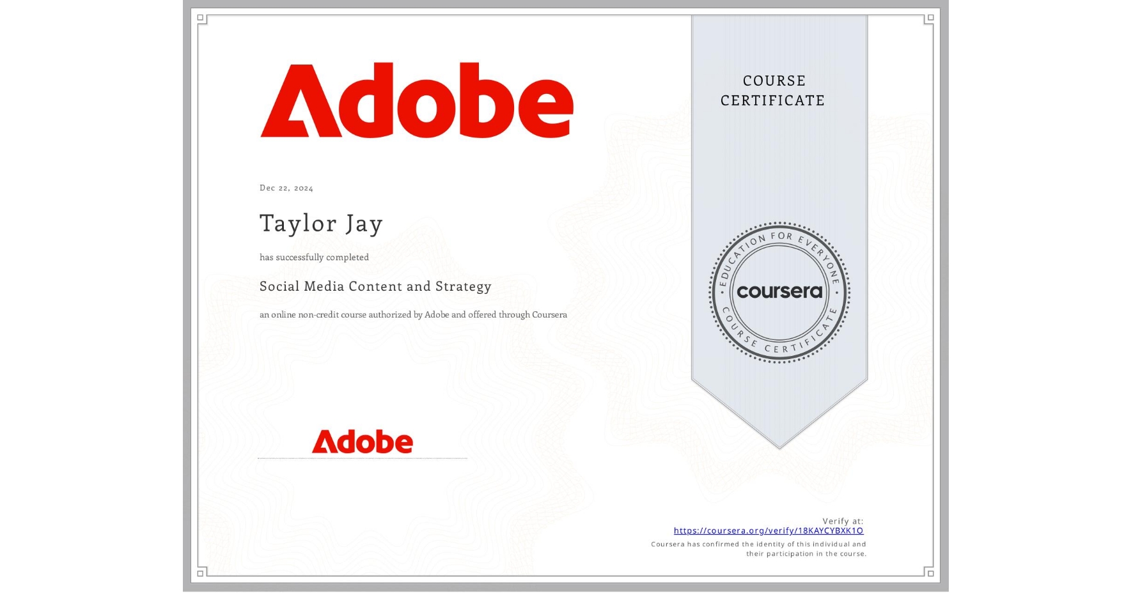Open the verification link 18KAYCYBXK1O

(x=769, y=530)
